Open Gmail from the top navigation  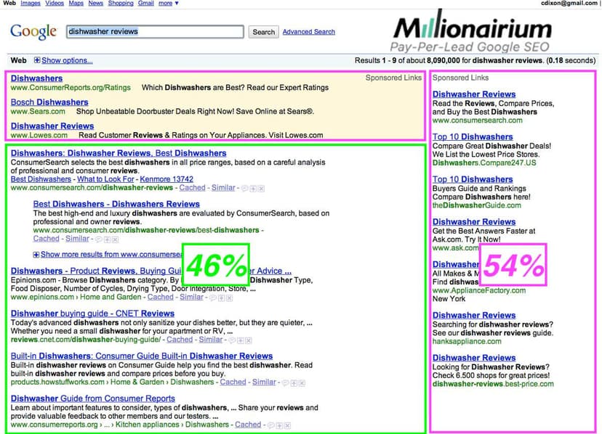[x=145, y=4]
